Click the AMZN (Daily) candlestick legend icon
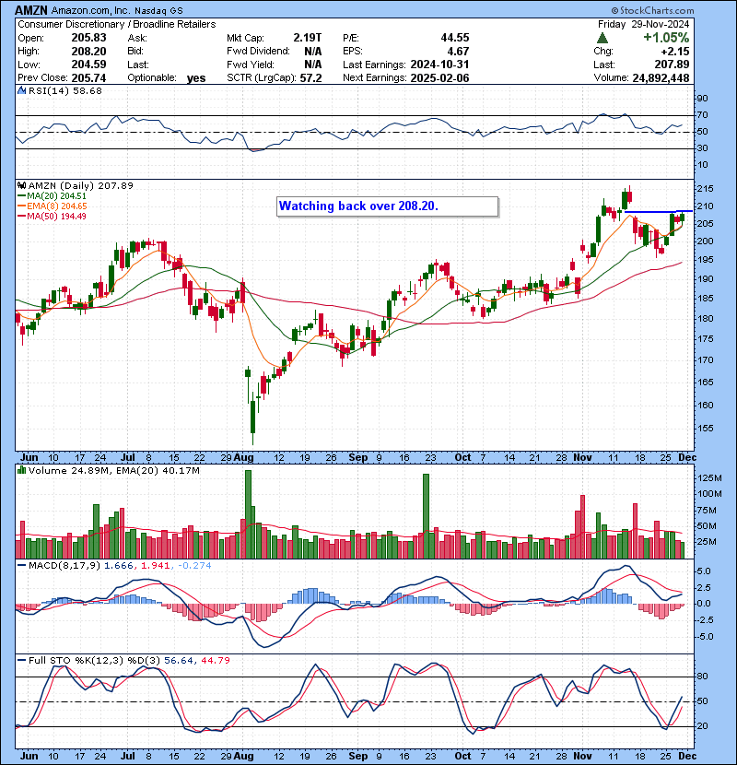737x765 pixels. pos(21,185)
